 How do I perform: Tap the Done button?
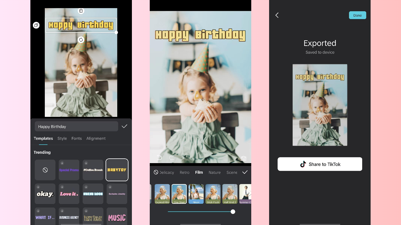(357, 15)
